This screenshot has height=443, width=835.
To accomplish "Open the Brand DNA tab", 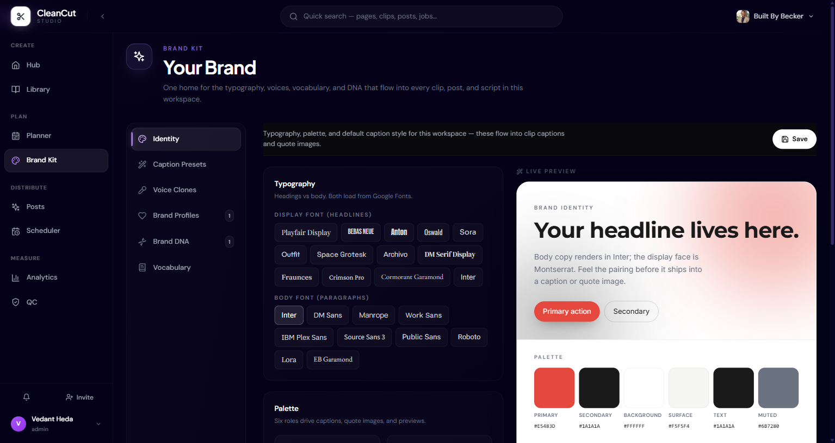I will (x=186, y=242).
